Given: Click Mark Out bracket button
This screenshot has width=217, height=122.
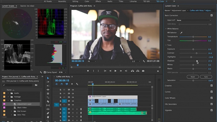Looking at the screenshot, I should 98,71.
